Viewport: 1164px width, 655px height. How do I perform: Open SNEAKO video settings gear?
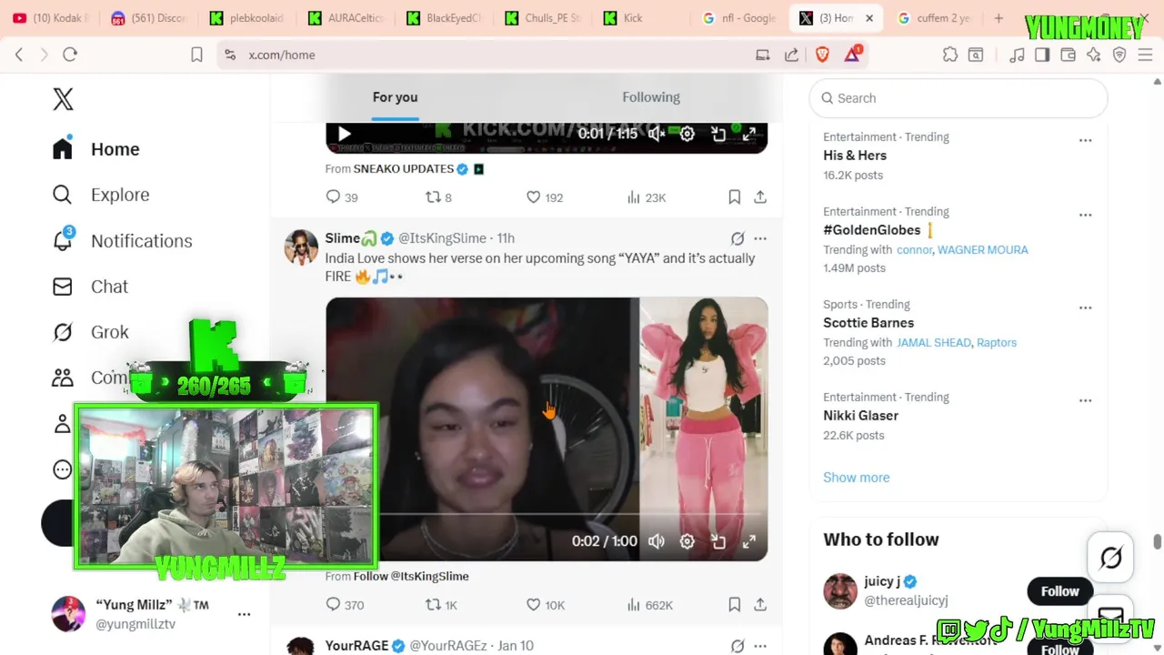(x=687, y=135)
